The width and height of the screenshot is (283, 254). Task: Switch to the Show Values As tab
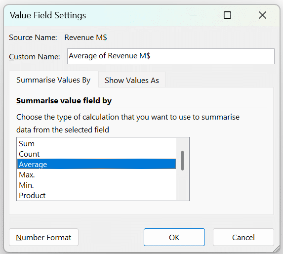(x=132, y=81)
